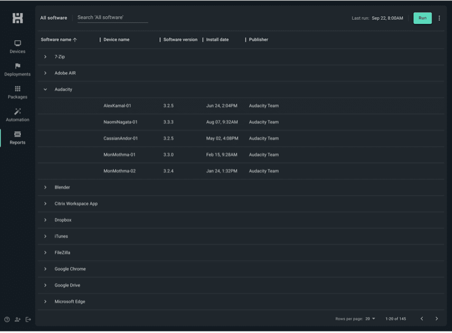Click version 3.2.4 cell
452x333 pixels.
168,171
